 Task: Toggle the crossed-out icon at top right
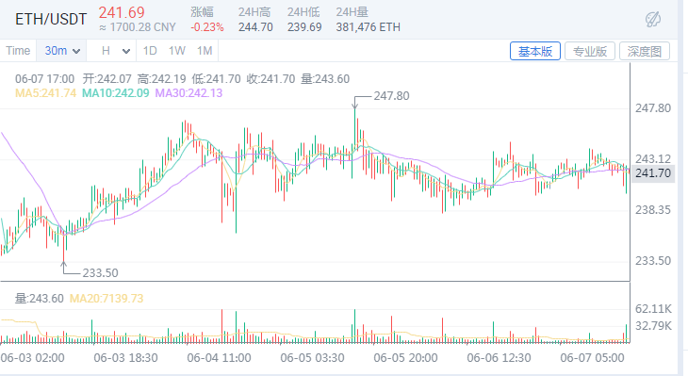653,20
